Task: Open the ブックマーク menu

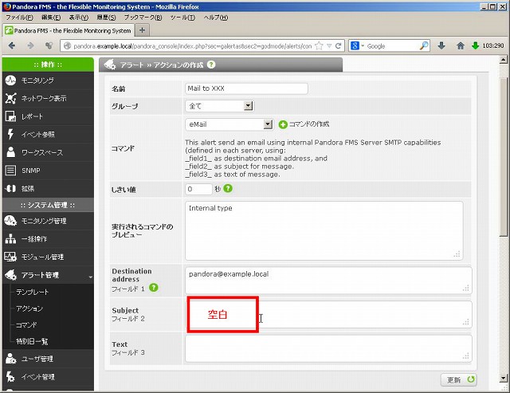Action: 143,18
